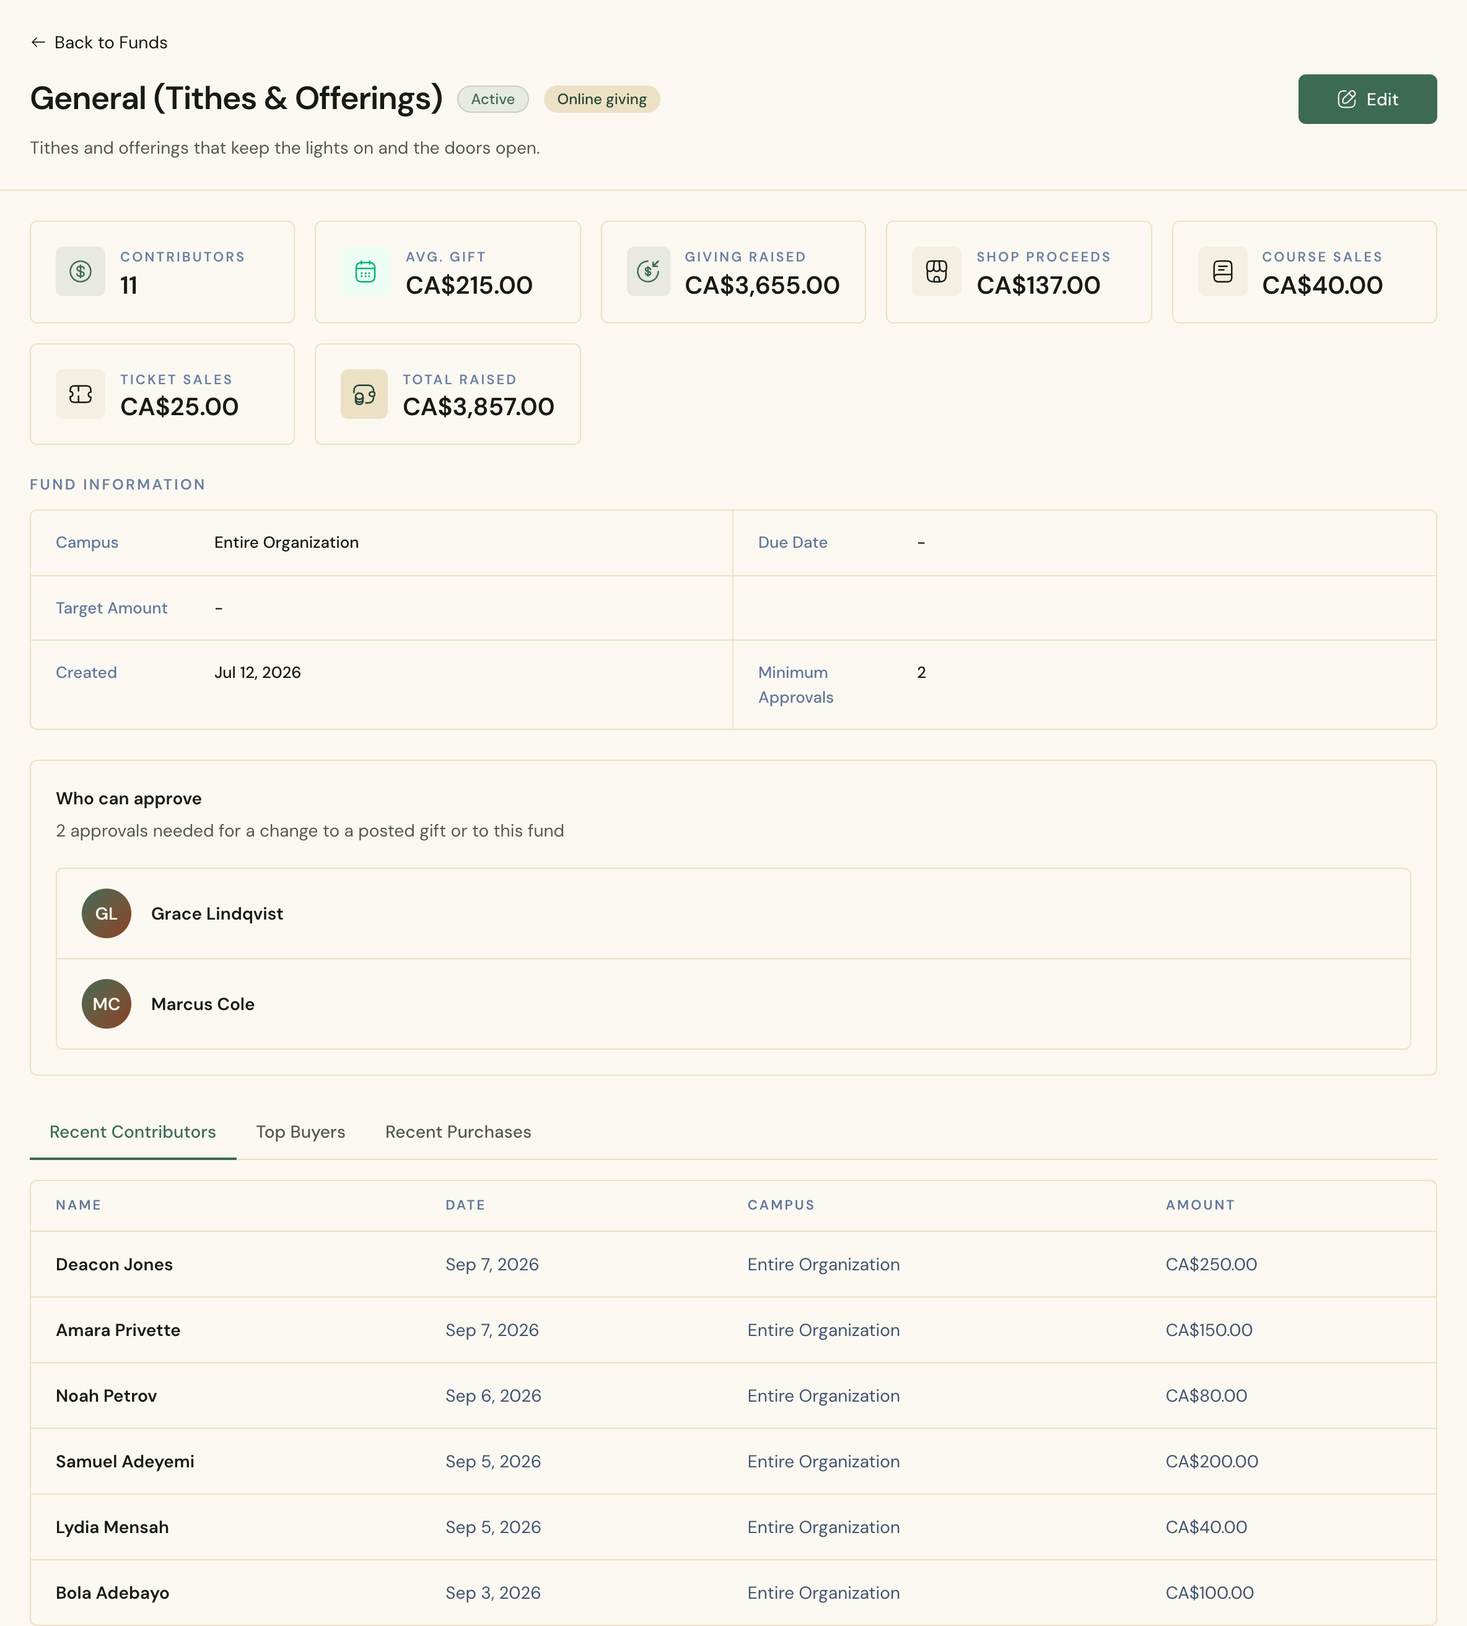Click the Giving Raised coin icon
Screen dimensions: 1467x1626
coord(649,271)
